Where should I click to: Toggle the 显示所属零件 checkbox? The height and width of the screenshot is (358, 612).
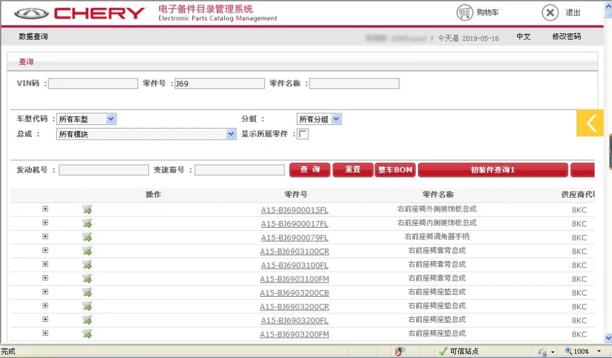[x=302, y=134]
